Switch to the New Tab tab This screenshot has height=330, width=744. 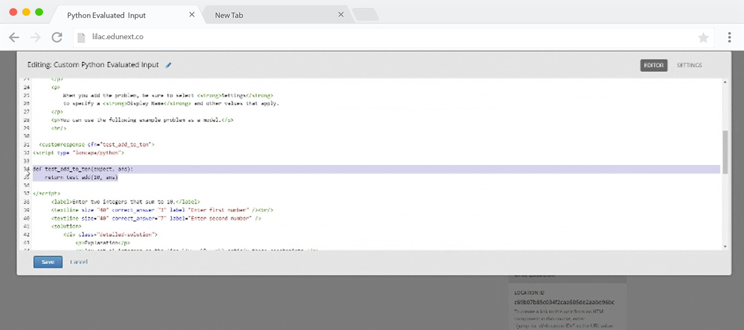coord(277,15)
